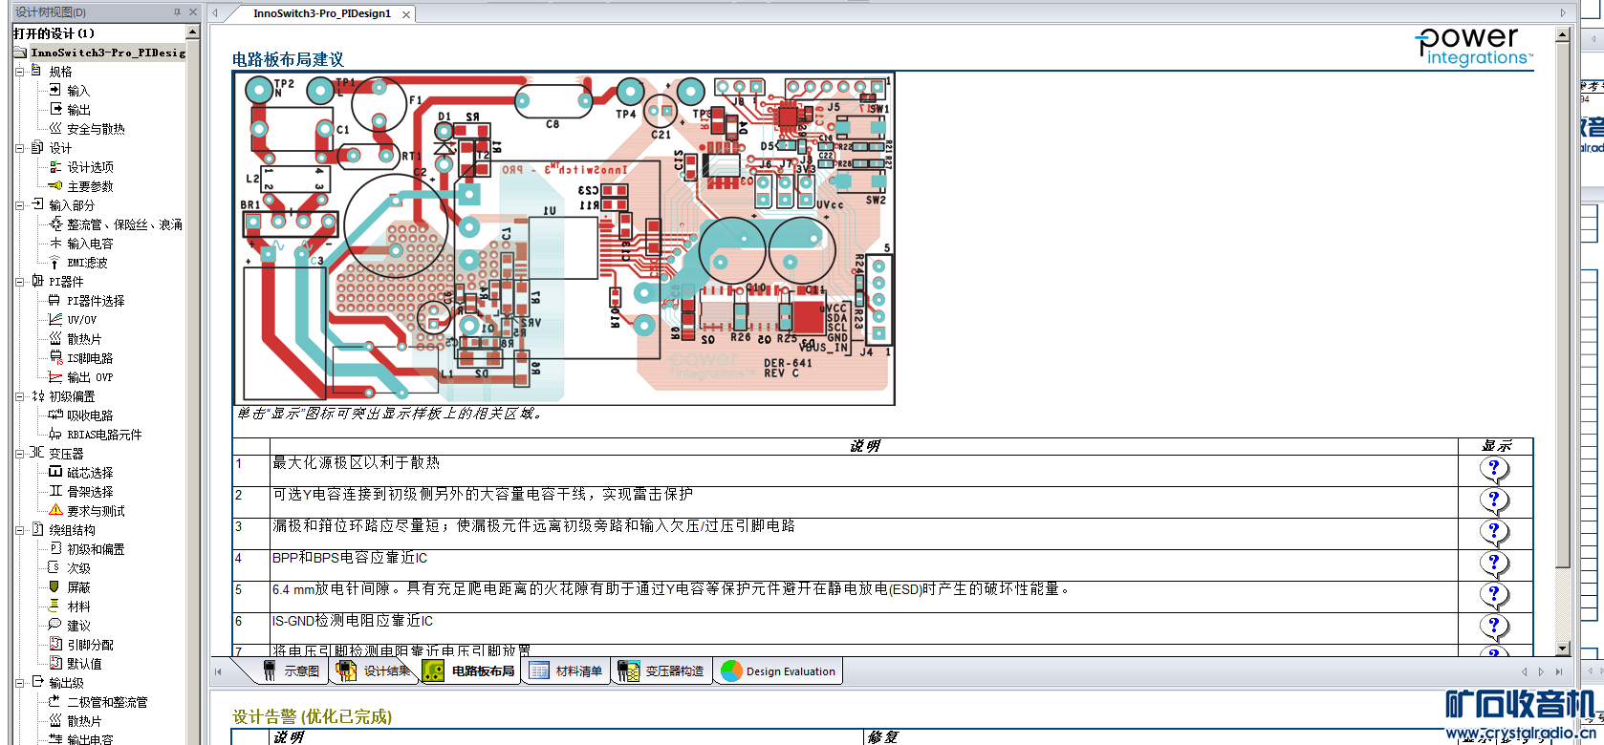Screen dimensions: 1604x745
Task: Click the main view scrollbar's down arrow
Action: [1563, 649]
